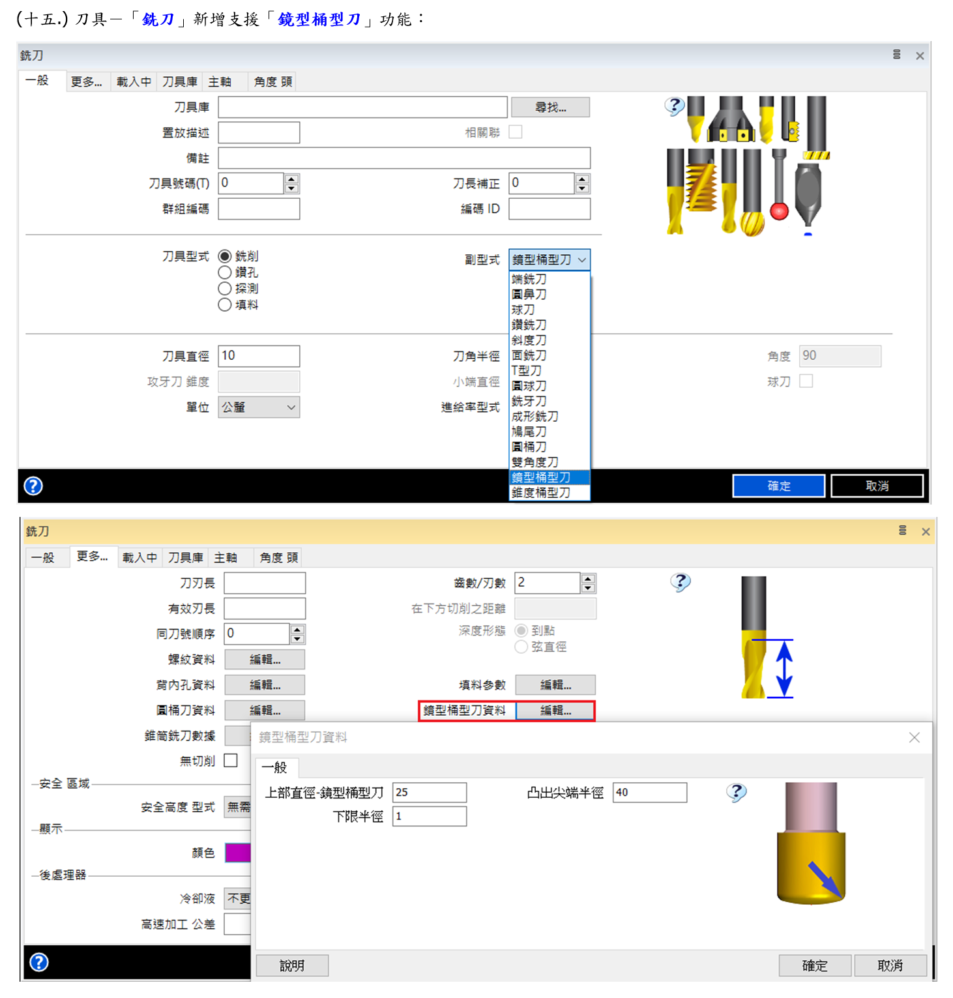Select the 鑽孔 tool type radio button

pos(225,272)
